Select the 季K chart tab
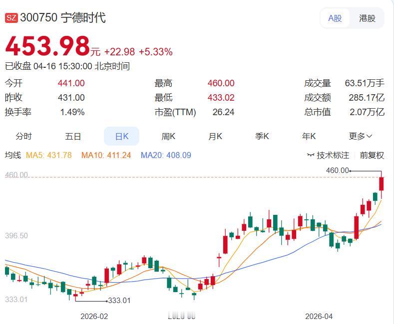Screen dimensions: 394x324 262,136
